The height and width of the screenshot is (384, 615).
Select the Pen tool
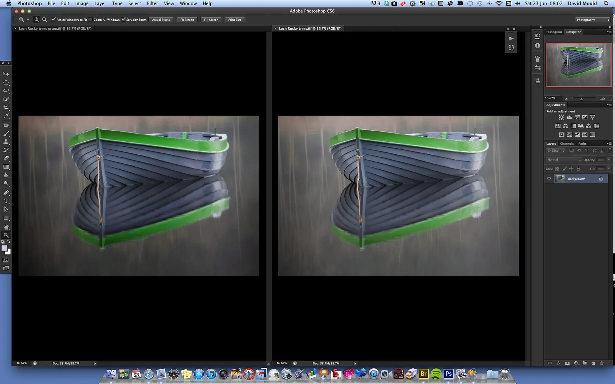click(x=6, y=193)
